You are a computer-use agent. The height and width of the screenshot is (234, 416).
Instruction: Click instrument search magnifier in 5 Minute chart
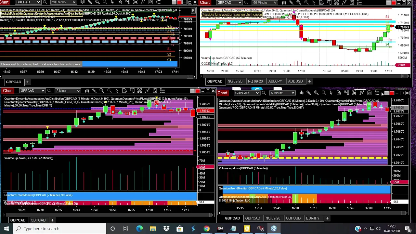point(264,93)
